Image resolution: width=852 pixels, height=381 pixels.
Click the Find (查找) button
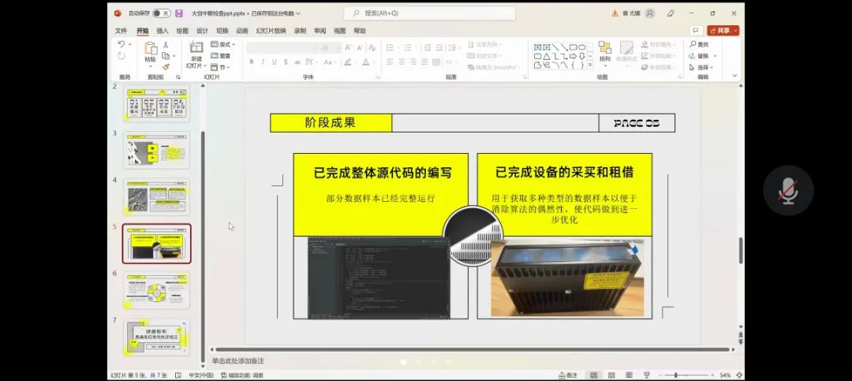click(x=701, y=45)
